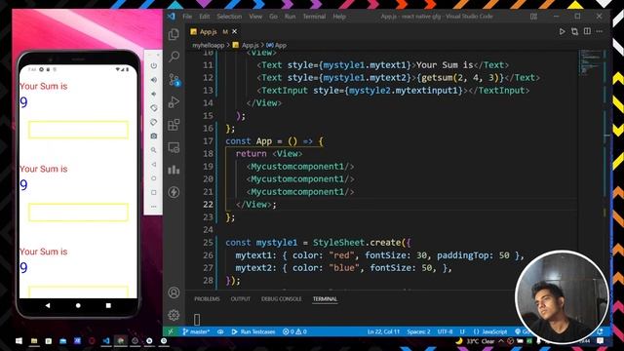Open emulator extended controls ellipsis
The width and height of the screenshot is (624, 351).
pos(154,207)
